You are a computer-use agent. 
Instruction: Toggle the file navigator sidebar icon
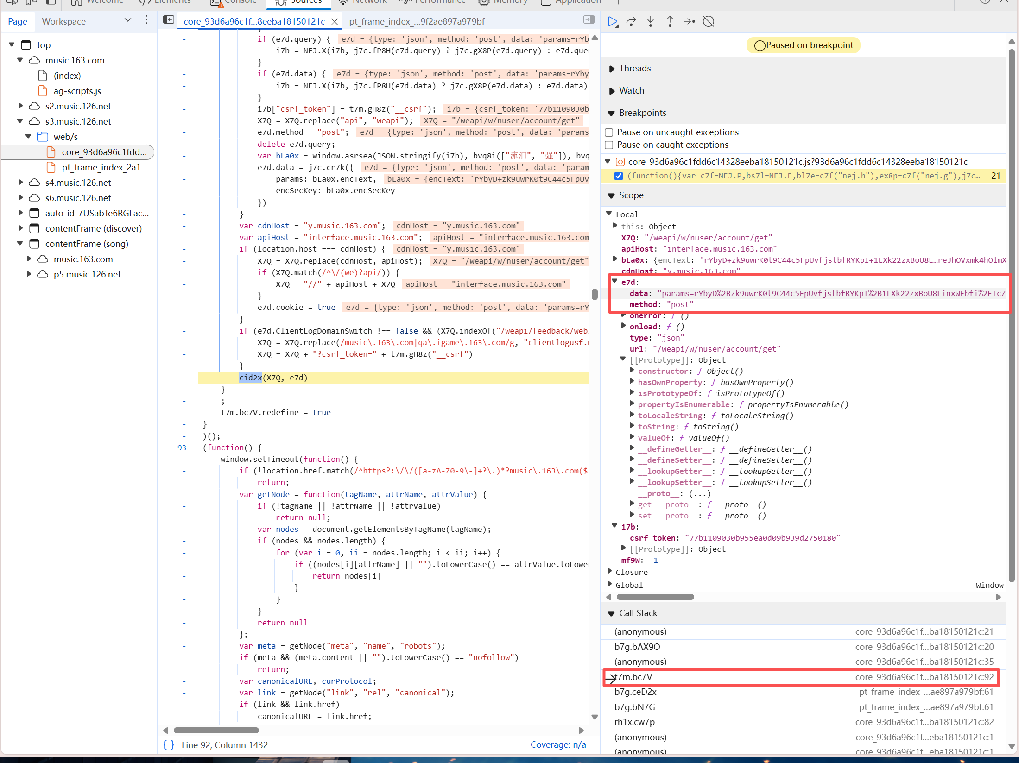pyautogui.click(x=169, y=19)
